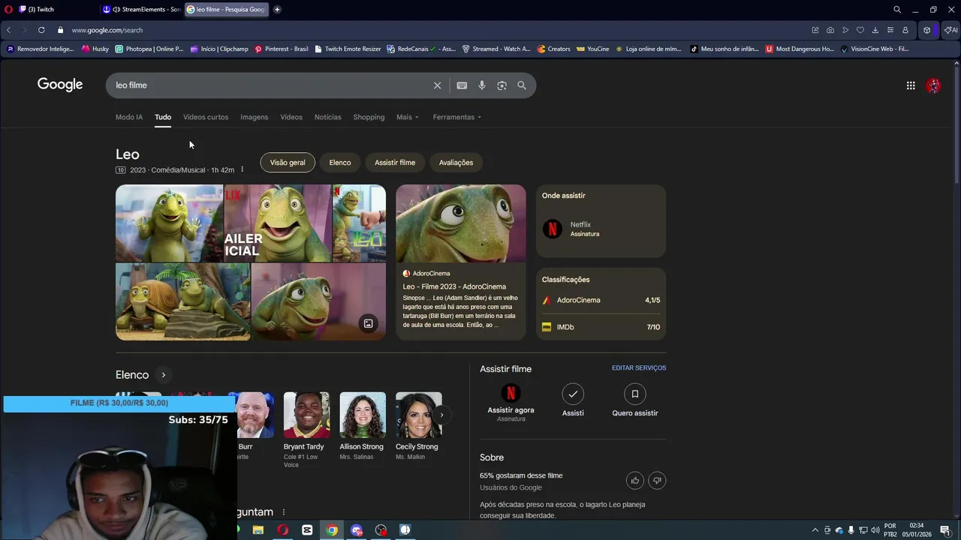Image resolution: width=961 pixels, height=540 pixels.
Task: Open the on-screen keyboard input tool
Action: (462, 85)
